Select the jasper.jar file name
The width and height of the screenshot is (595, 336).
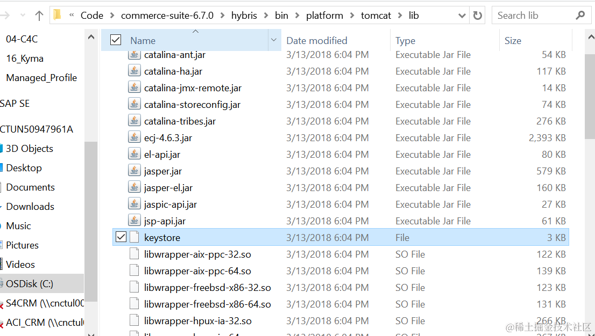(163, 171)
